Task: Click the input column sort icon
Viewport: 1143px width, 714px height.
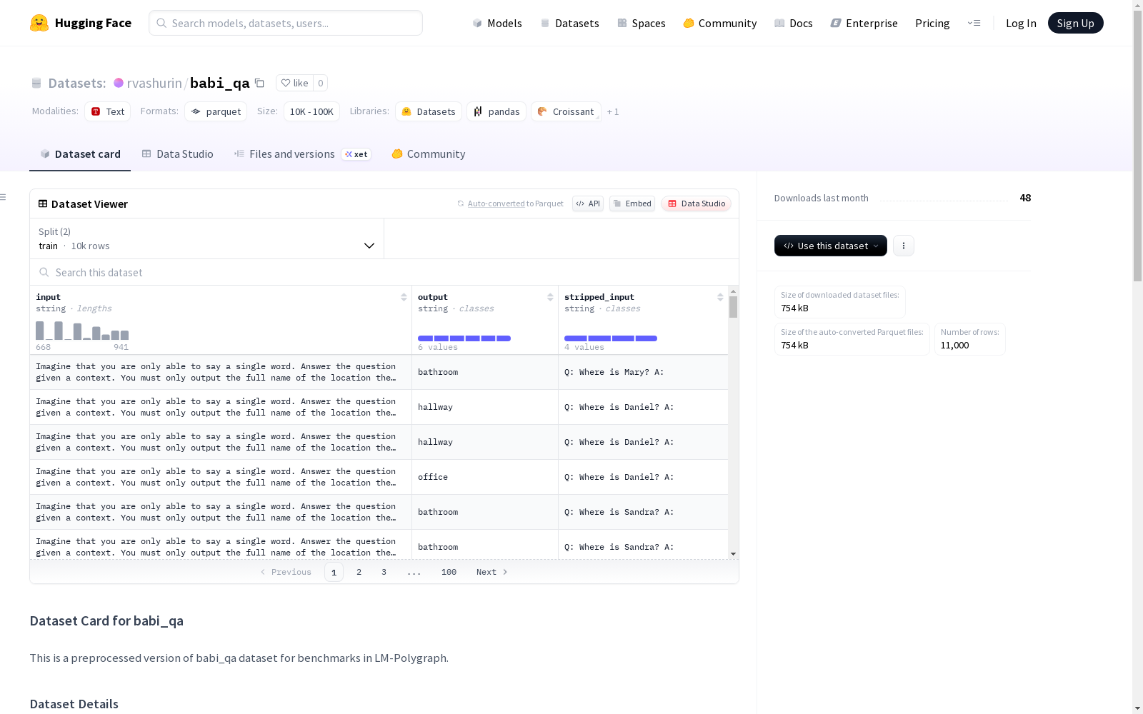Action: click(404, 297)
